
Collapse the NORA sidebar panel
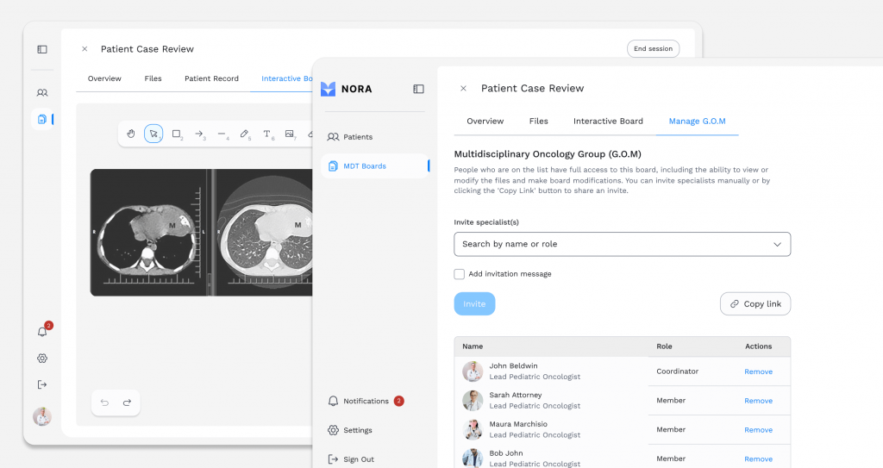pyautogui.click(x=418, y=89)
